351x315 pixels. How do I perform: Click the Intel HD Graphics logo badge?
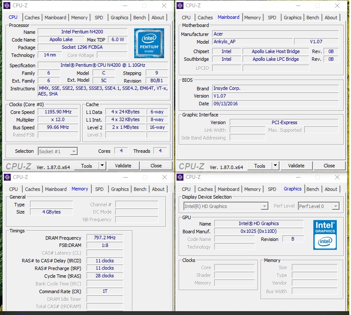click(324, 235)
